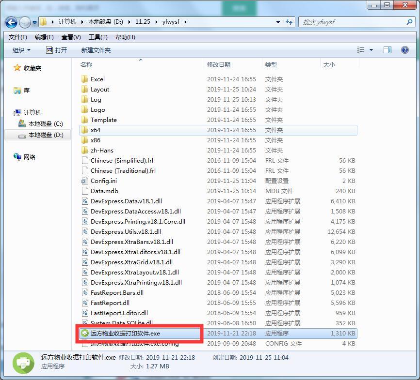Toggle the preview pane icon
Image resolution: width=420 pixels, height=380 pixels.
388,50
